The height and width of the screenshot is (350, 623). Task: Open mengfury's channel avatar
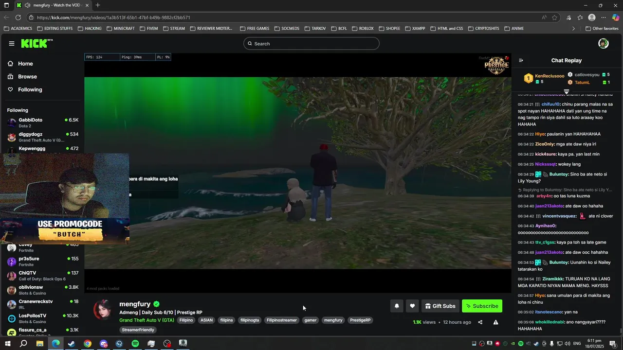(x=103, y=310)
